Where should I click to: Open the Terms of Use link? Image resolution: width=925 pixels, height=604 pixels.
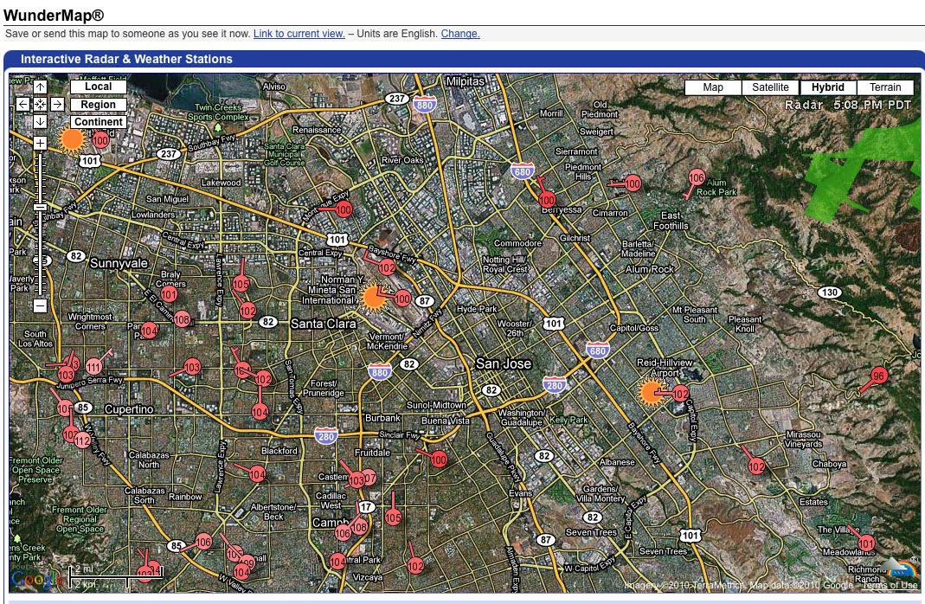click(x=890, y=585)
